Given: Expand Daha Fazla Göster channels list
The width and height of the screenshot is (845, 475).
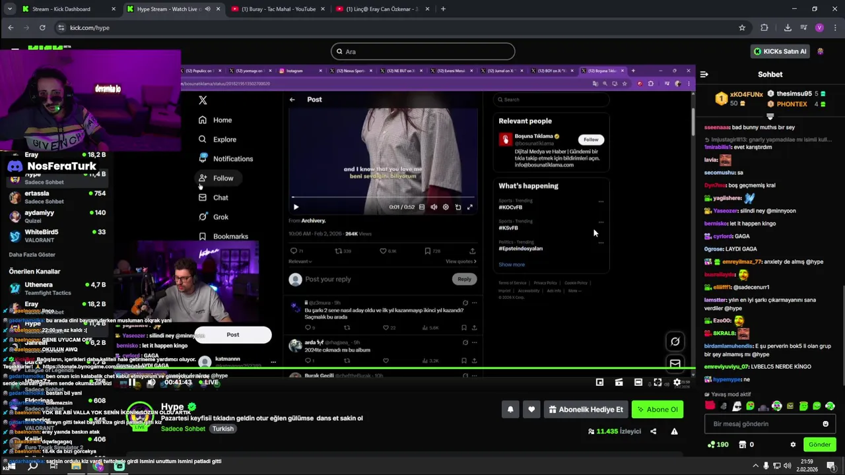Looking at the screenshot, I should point(32,255).
